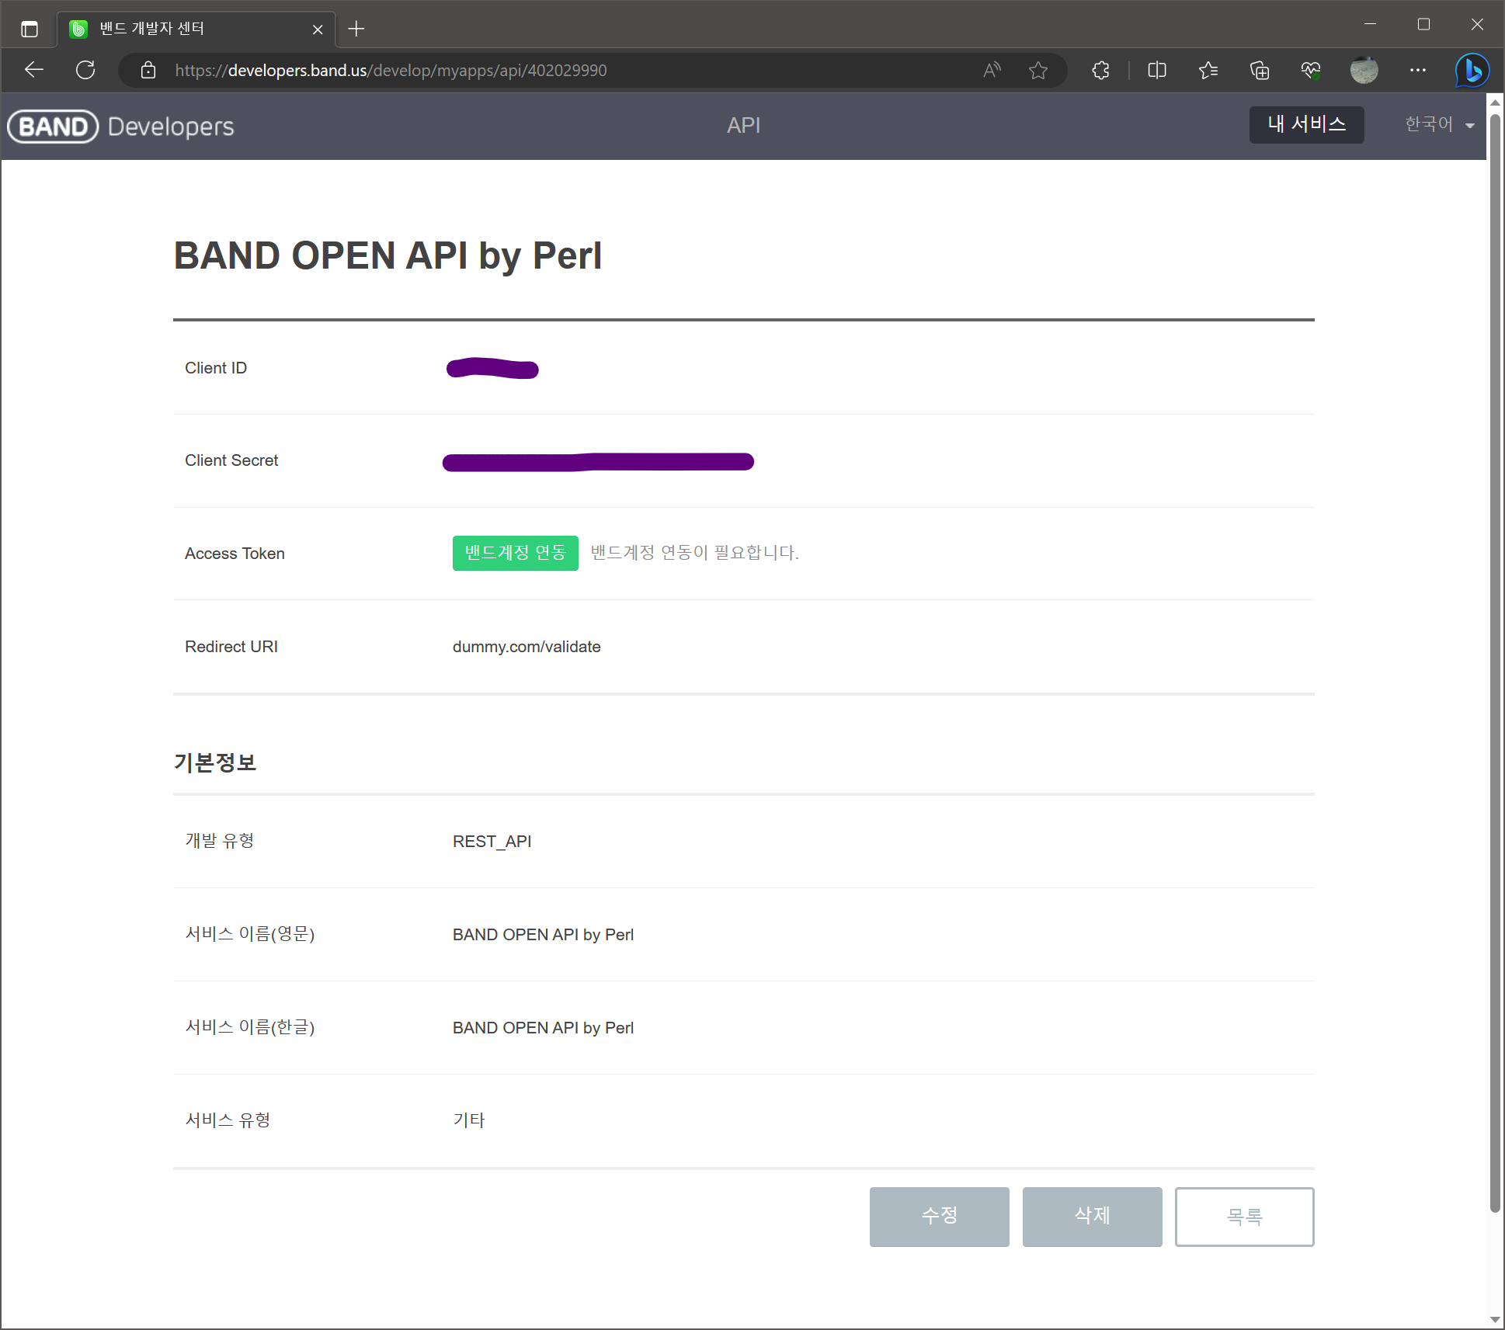
Task: Close the 밴드 개발자 센터 tab
Action: click(x=318, y=30)
